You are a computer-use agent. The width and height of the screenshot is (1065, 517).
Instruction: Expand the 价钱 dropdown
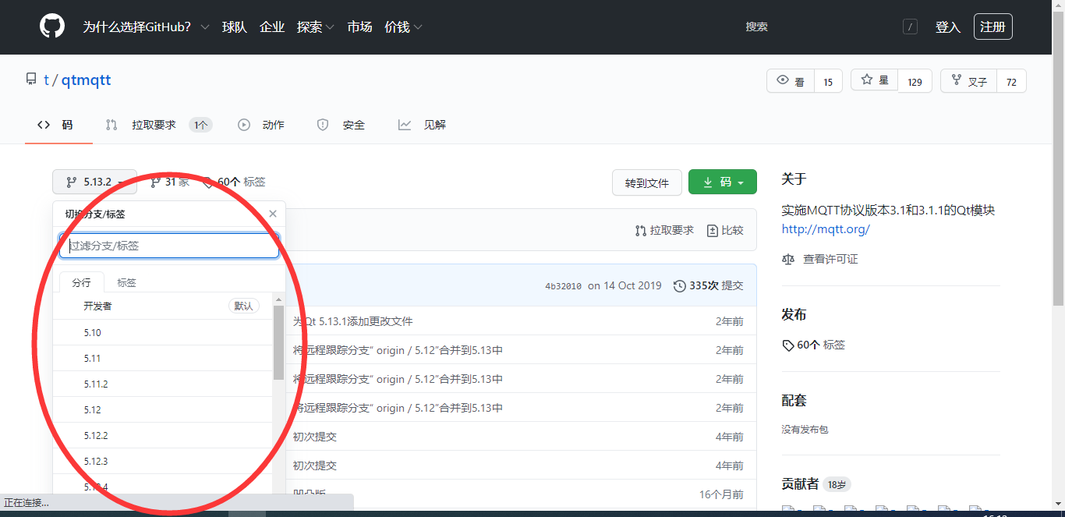coord(403,27)
